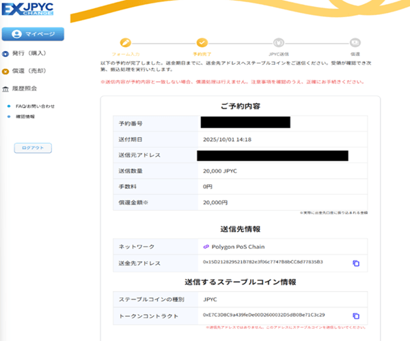This screenshot has width=410, height=341.
Task: Click the 償還（売却） coin icon
Action: click(x=5, y=70)
